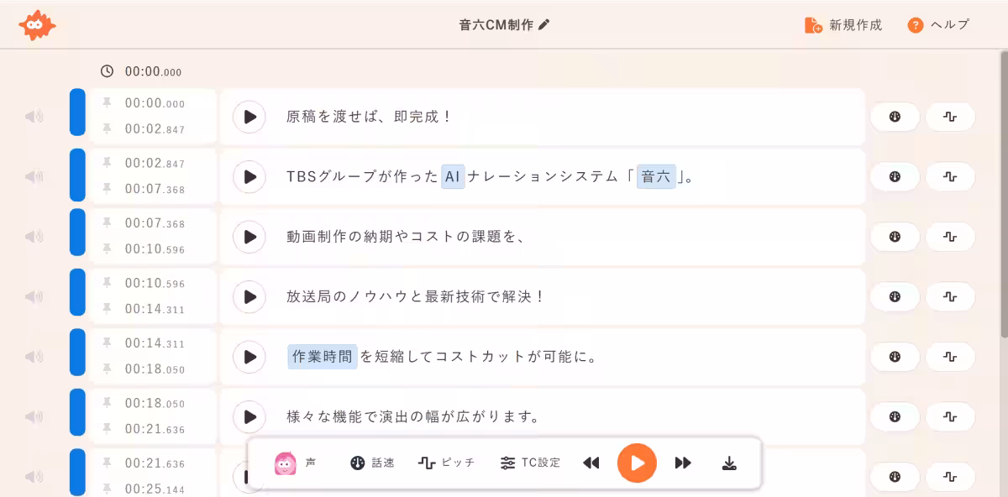Fast-forward playback in the bottom toolbar
Viewport: 1008px width, 497px height.
click(x=682, y=462)
